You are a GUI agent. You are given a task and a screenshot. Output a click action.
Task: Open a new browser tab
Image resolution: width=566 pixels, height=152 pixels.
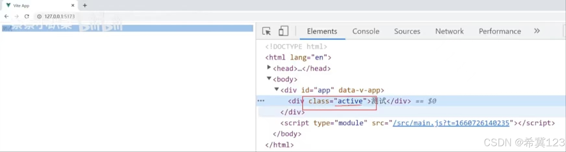point(85,5)
